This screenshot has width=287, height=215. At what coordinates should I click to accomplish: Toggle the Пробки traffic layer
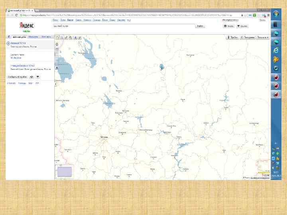tap(232, 37)
